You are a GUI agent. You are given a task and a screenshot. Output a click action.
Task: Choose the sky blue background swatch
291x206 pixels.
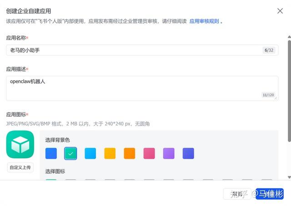click(90, 153)
